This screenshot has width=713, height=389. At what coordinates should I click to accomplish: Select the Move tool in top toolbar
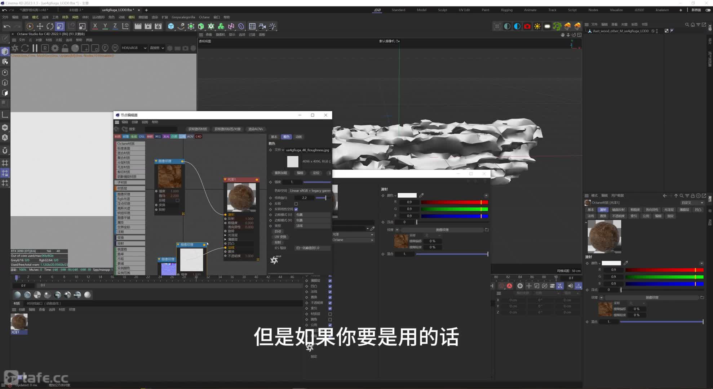click(40, 26)
